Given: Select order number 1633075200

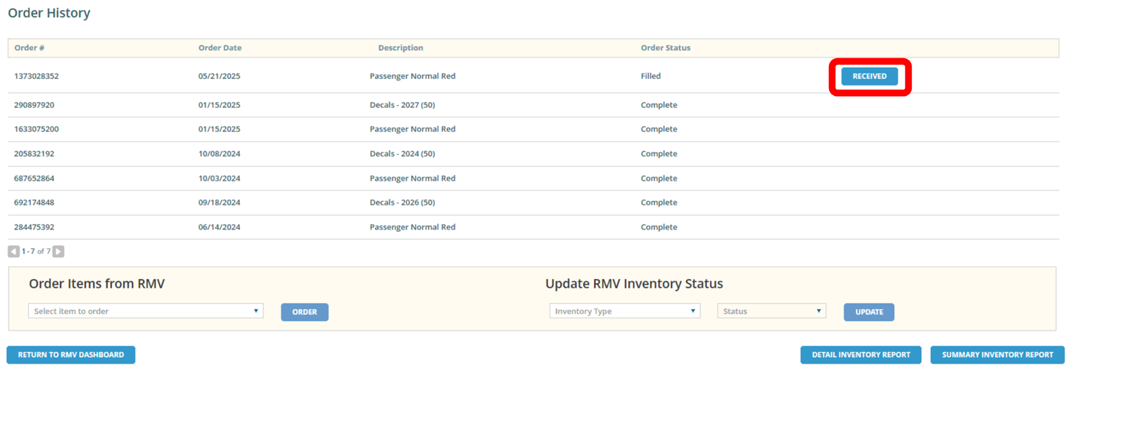Looking at the screenshot, I should coord(36,129).
